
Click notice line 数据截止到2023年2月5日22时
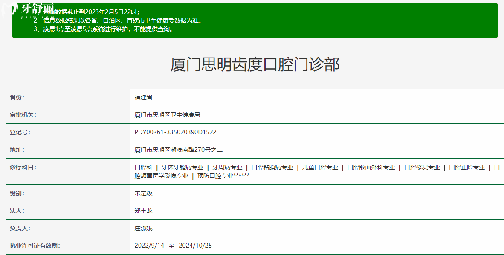[x=87, y=12]
